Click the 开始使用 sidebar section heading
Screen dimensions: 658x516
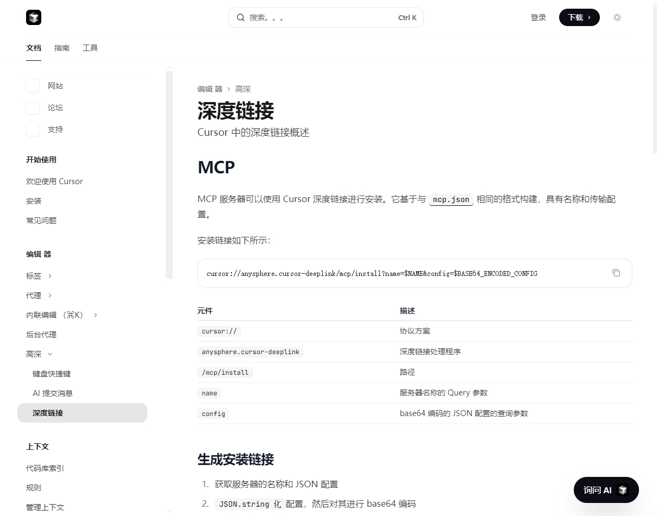[x=41, y=160]
